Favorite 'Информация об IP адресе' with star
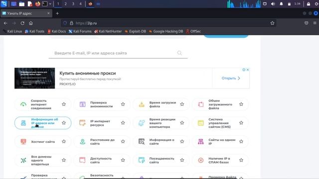The width and height of the screenshot is (319, 179). (64, 123)
